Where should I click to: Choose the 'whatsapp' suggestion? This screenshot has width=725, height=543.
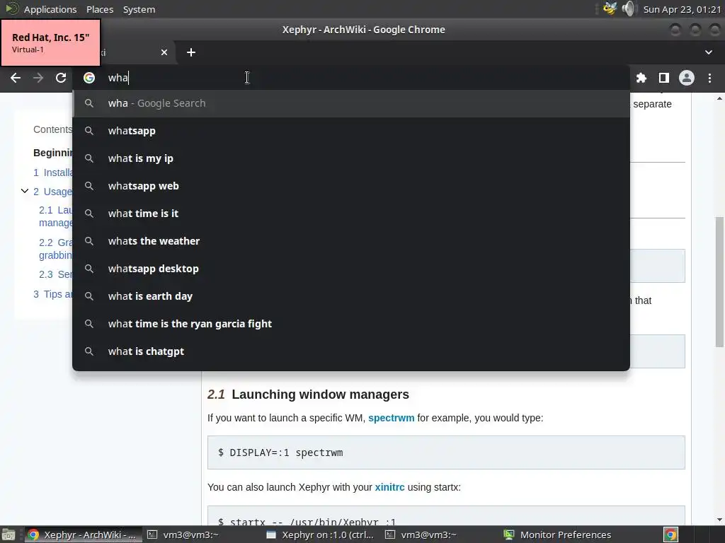pos(351,131)
